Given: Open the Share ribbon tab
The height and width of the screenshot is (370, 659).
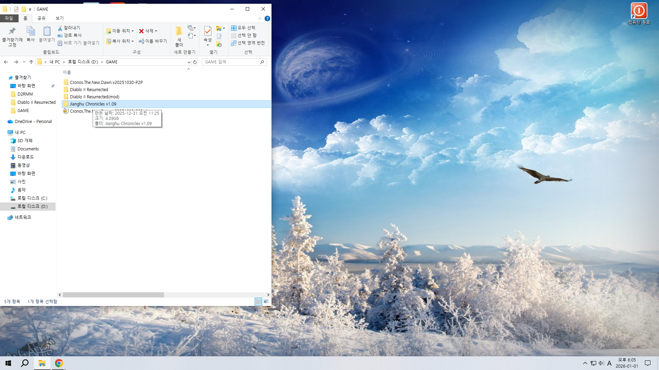Looking at the screenshot, I should (42, 18).
